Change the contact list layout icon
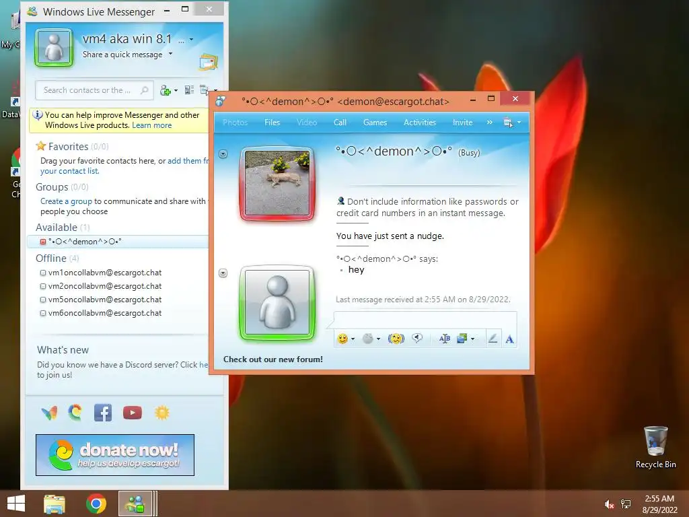The width and height of the screenshot is (689, 517). tap(189, 90)
